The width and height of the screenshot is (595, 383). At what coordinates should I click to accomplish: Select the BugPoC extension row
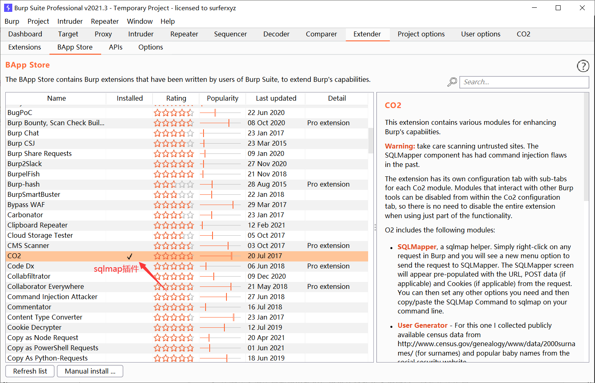(x=187, y=113)
